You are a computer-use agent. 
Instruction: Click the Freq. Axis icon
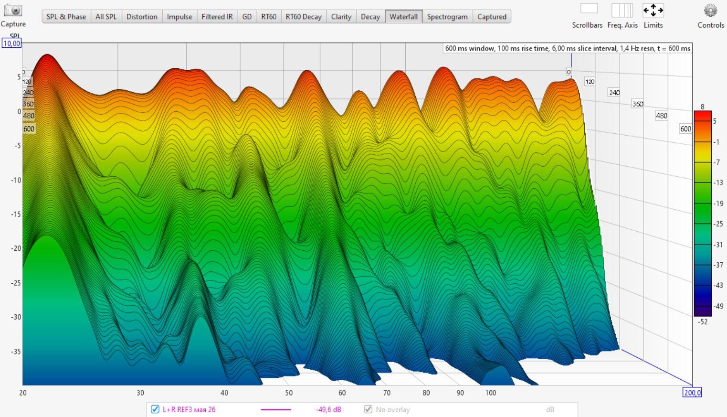click(x=622, y=10)
